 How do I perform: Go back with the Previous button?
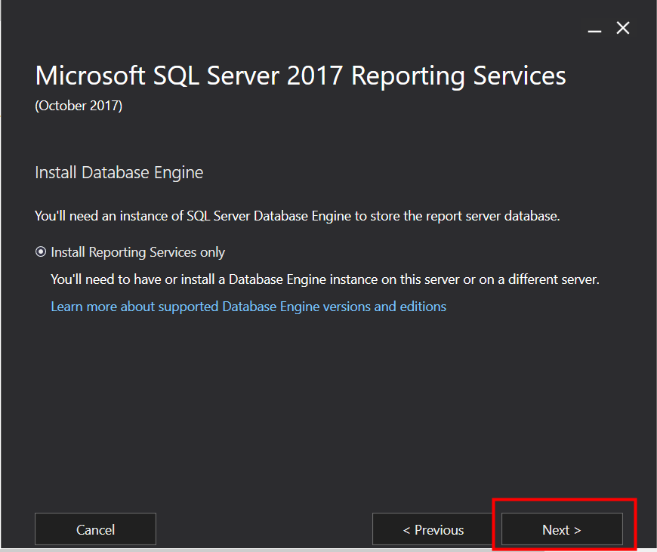point(433,529)
